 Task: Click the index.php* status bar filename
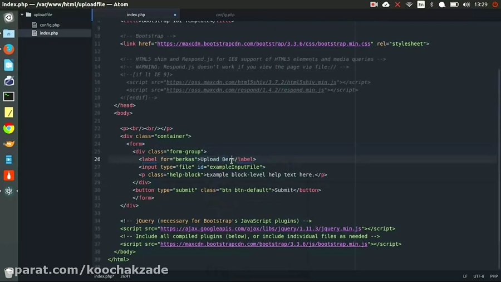(x=104, y=276)
